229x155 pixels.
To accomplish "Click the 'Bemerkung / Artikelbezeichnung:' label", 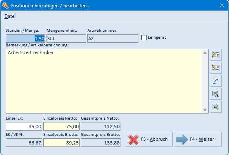I will pyautogui.click(x=37, y=45).
